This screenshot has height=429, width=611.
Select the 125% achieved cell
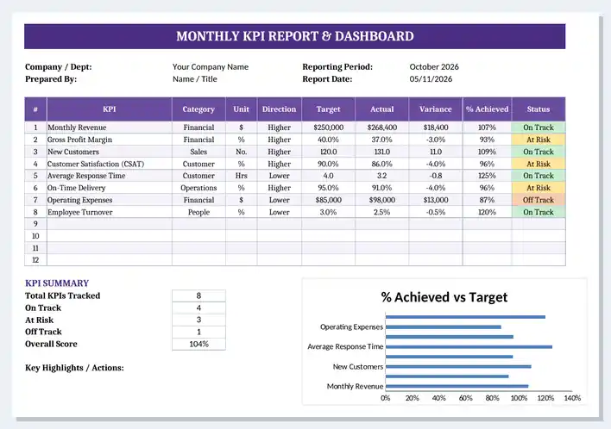pyautogui.click(x=487, y=176)
